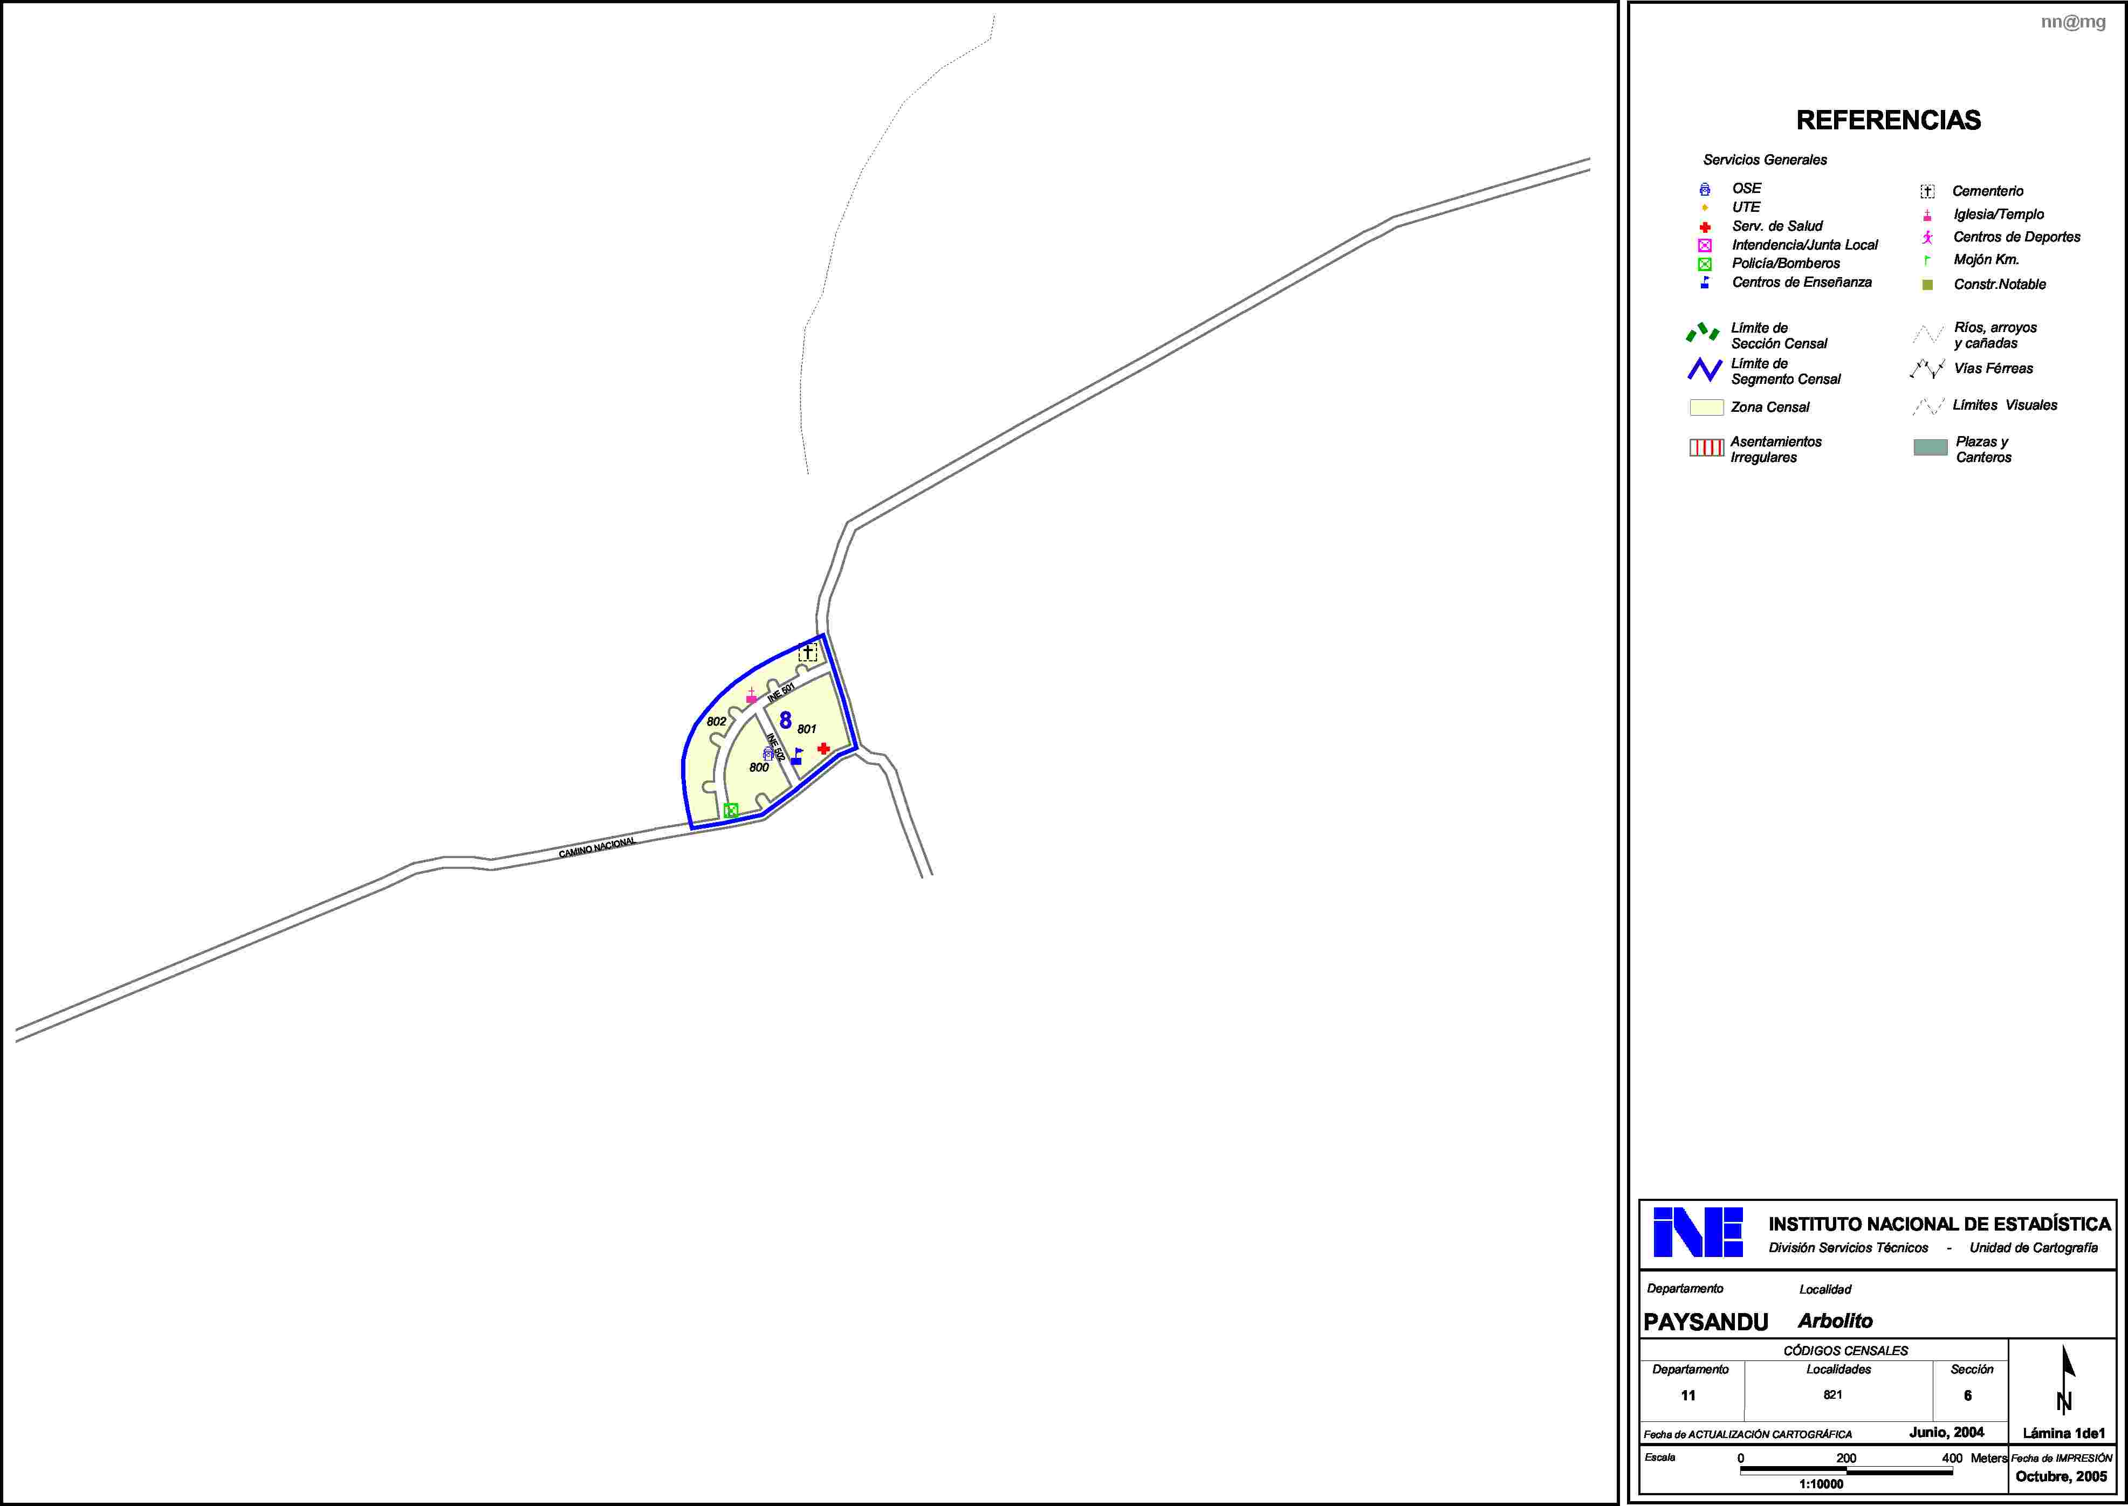Click the zone label 800 on the map
Screen dimensions: 2128x1506
pyautogui.click(x=759, y=768)
